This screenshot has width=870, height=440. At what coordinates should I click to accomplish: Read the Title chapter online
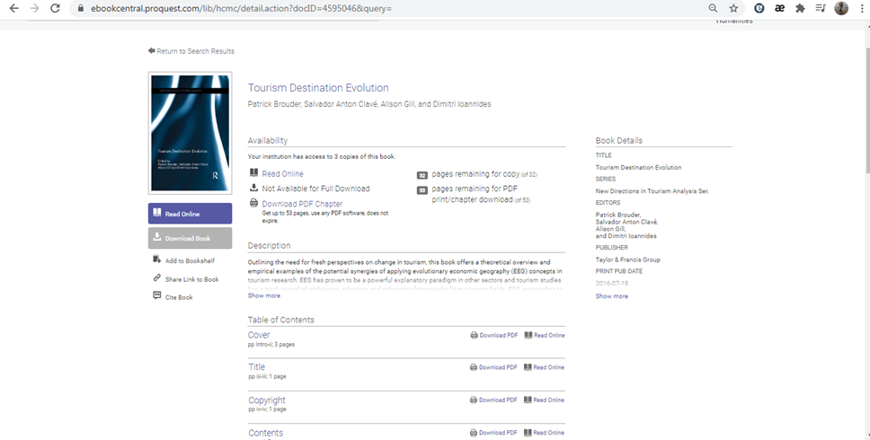[x=544, y=367]
